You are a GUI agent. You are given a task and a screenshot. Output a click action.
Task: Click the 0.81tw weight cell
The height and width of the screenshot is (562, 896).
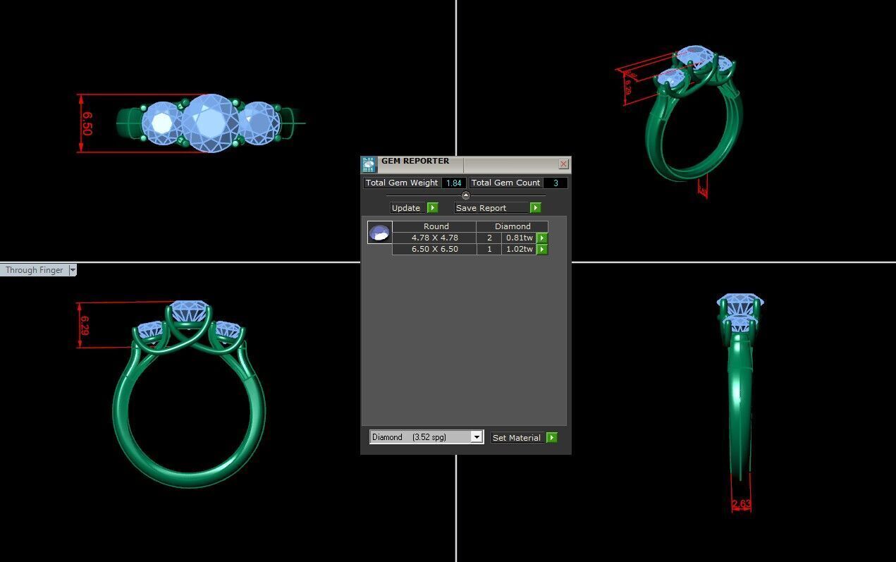(x=520, y=238)
